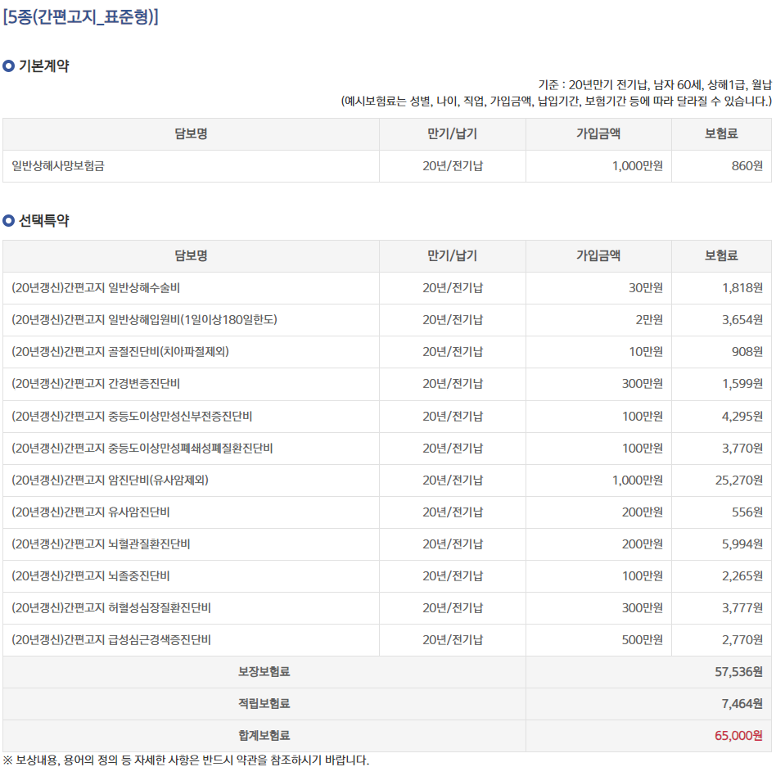The image size is (776, 776).
Task: Select 뇌혈관질환진단비 coverage name
Action: [x=101, y=544]
